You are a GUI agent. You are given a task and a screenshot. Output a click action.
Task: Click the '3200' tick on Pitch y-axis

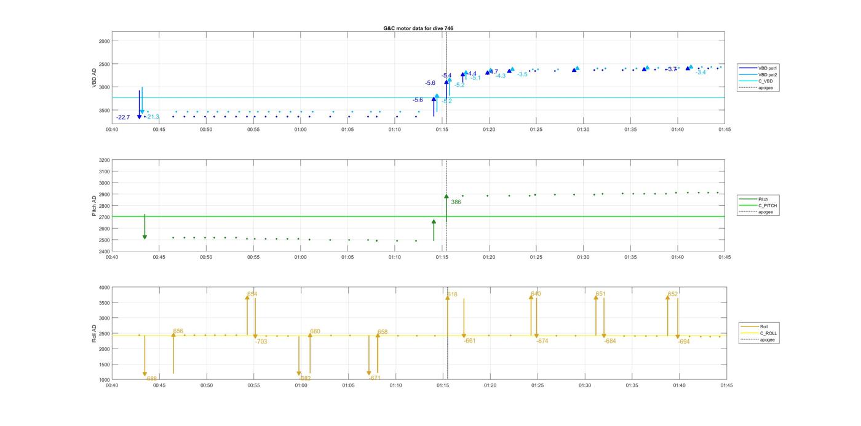tap(104, 160)
